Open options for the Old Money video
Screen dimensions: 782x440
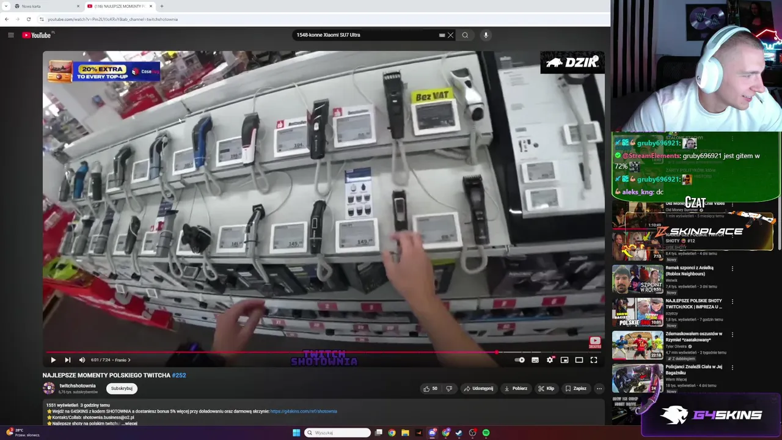pos(733,206)
